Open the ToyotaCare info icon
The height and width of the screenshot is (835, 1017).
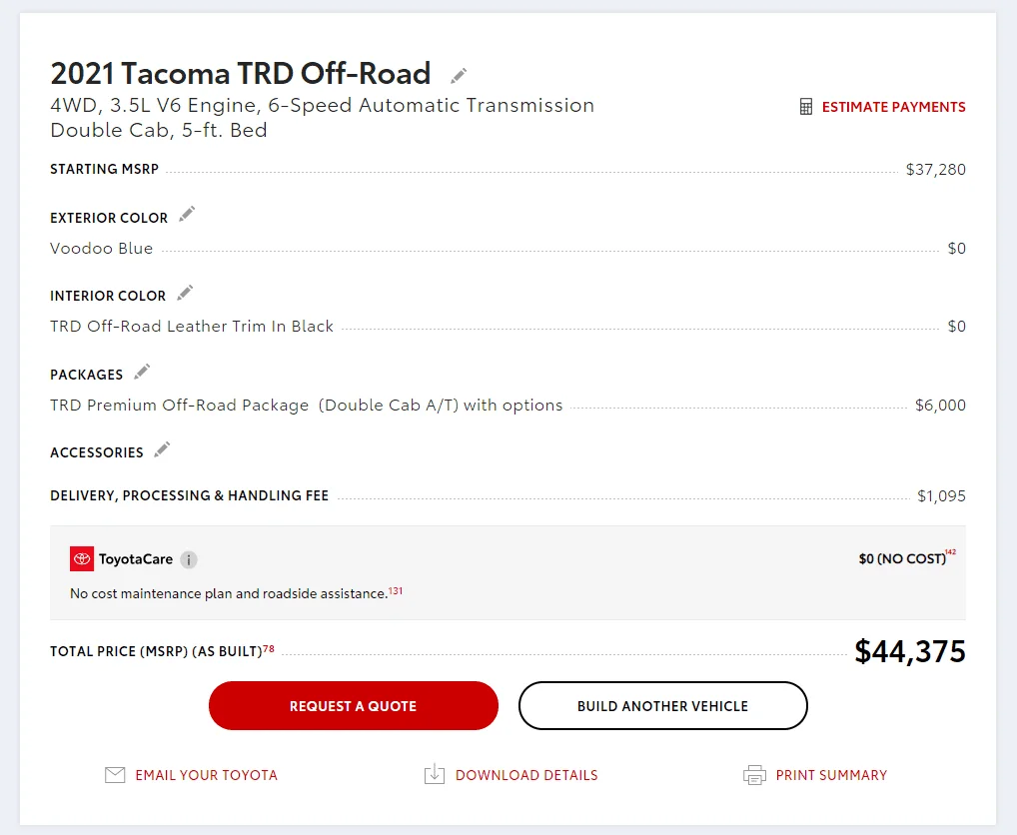(190, 559)
